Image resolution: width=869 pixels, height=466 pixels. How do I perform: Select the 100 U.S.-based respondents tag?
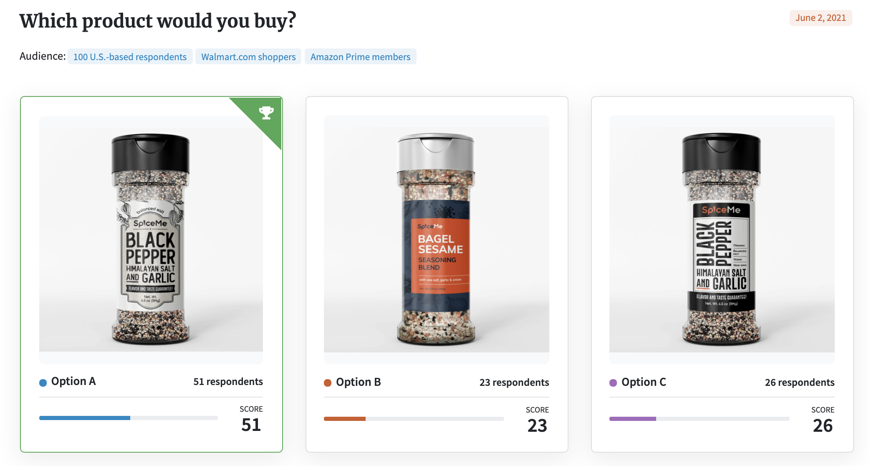click(x=130, y=57)
